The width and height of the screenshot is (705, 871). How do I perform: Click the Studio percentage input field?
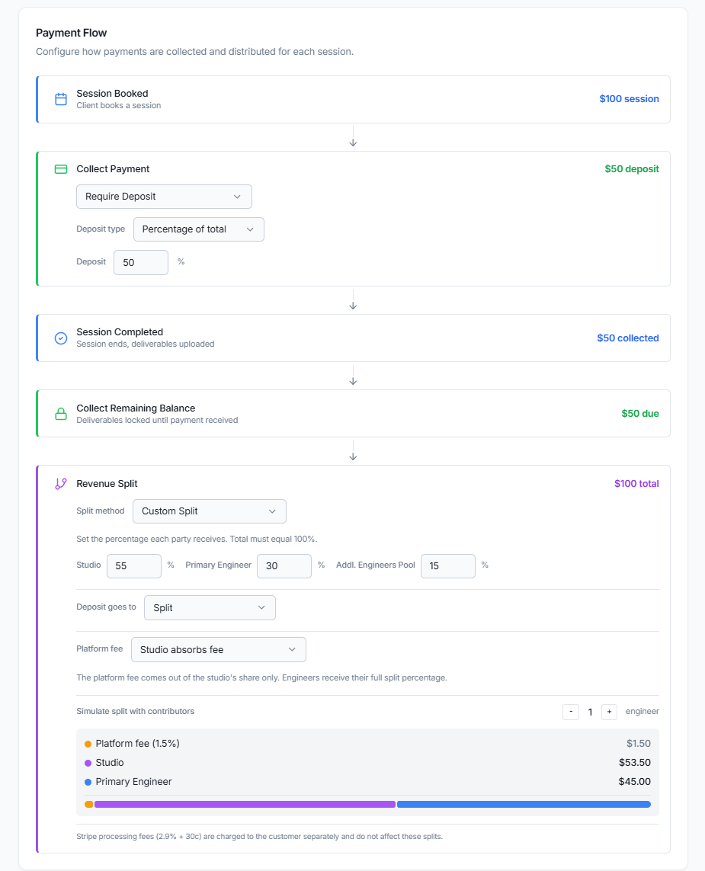134,566
